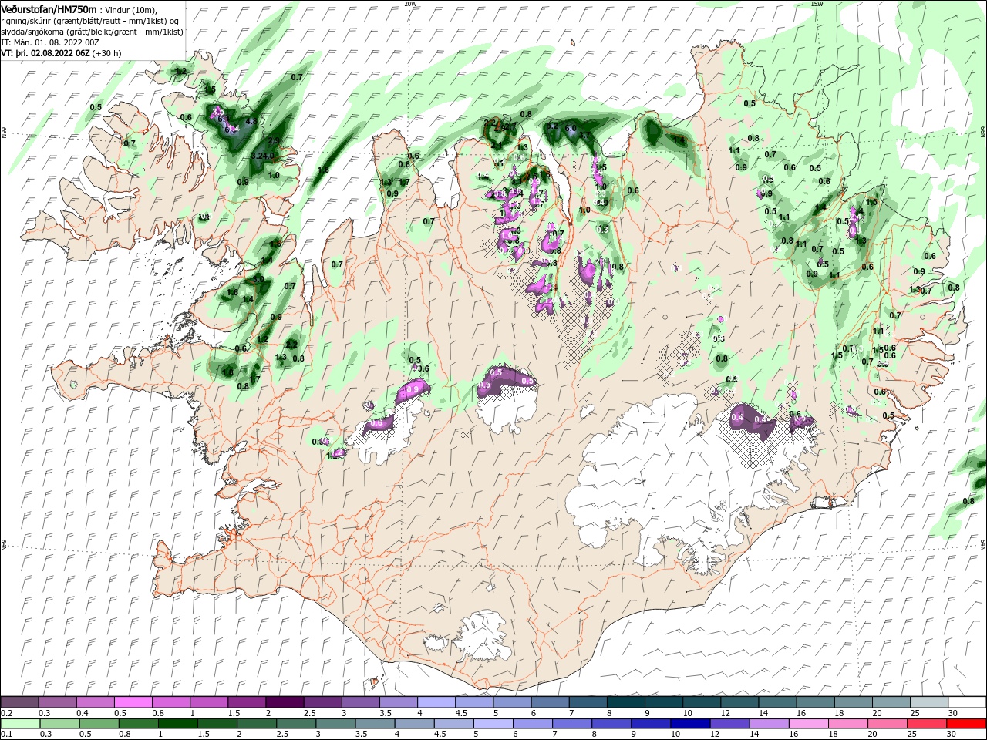Pick the medium green 0.5–0.8 swatch in the bottom legend row
Image resolution: width=987 pixels, height=740 pixels.
99,724
